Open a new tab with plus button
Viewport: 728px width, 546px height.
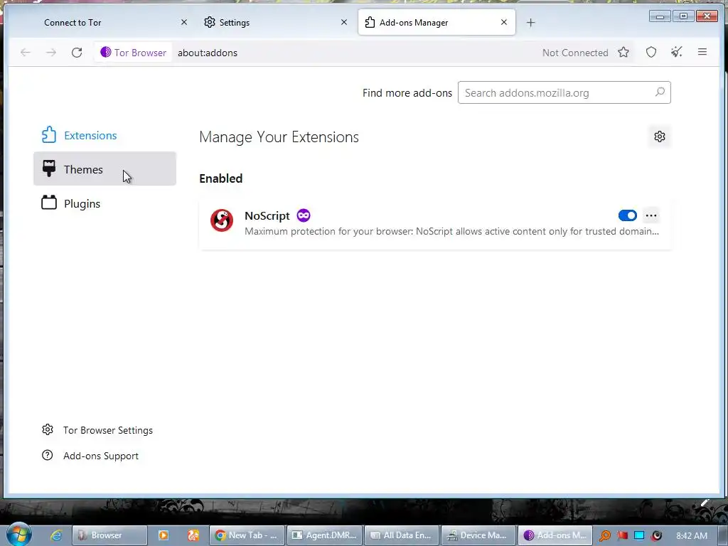530,23
